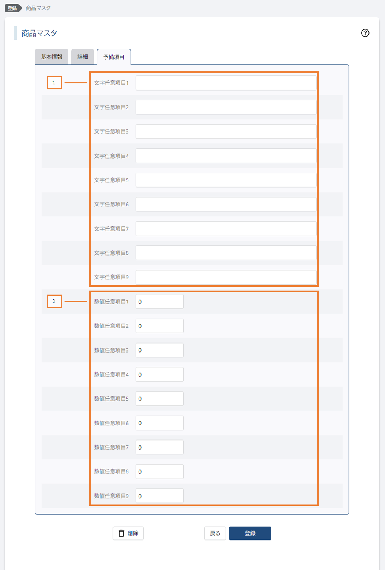Click the trash icon on 削除 button

click(122, 533)
